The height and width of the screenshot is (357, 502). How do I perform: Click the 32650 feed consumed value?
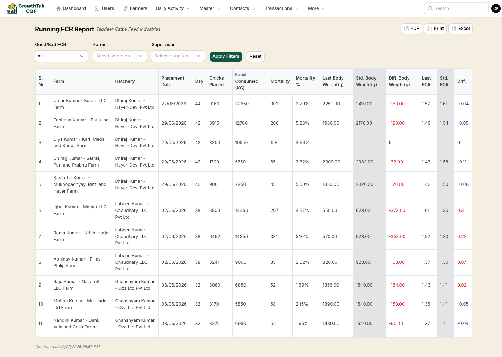coord(242,104)
